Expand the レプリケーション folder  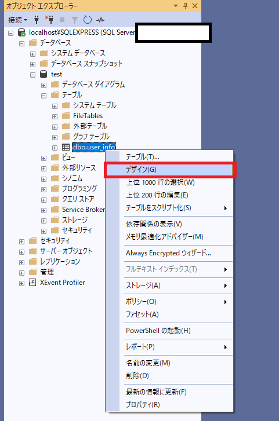tap(22, 262)
